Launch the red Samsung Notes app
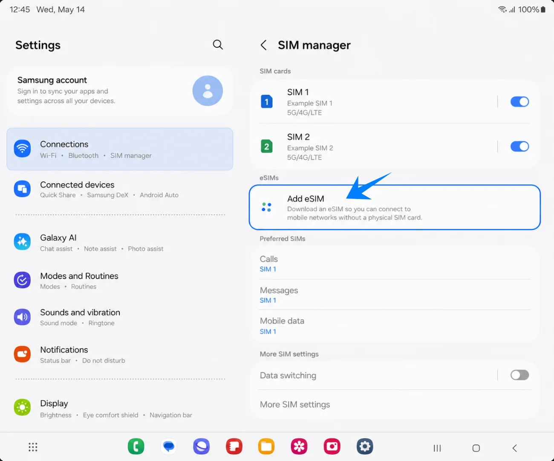Viewport: 554px width, 461px height. pos(234,447)
